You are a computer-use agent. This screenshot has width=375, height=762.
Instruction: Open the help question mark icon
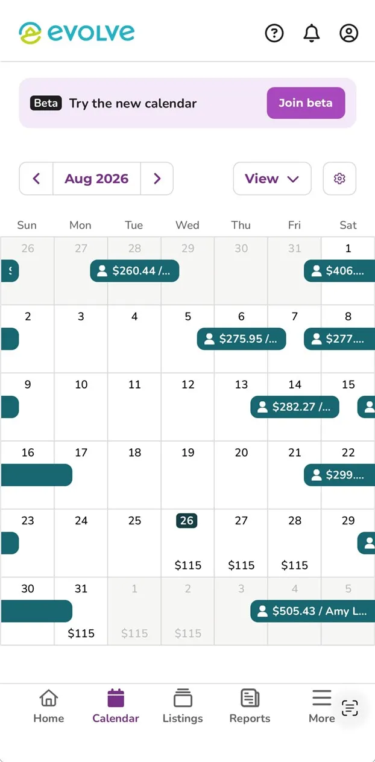[x=274, y=33]
